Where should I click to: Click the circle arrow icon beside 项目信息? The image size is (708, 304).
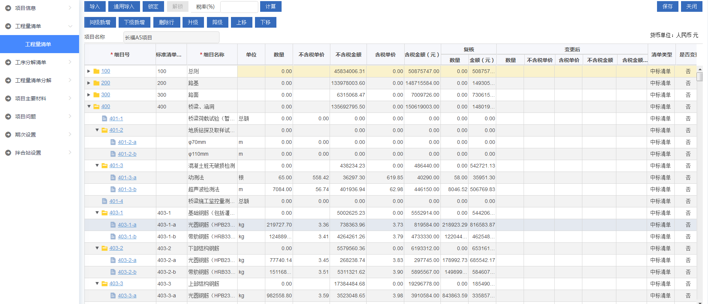tap(8, 8)
